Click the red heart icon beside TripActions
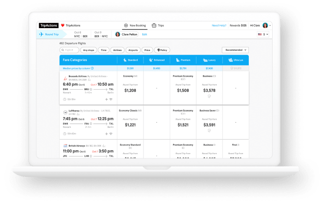Viewport: 324px width, 203px height. click(63, 25)
